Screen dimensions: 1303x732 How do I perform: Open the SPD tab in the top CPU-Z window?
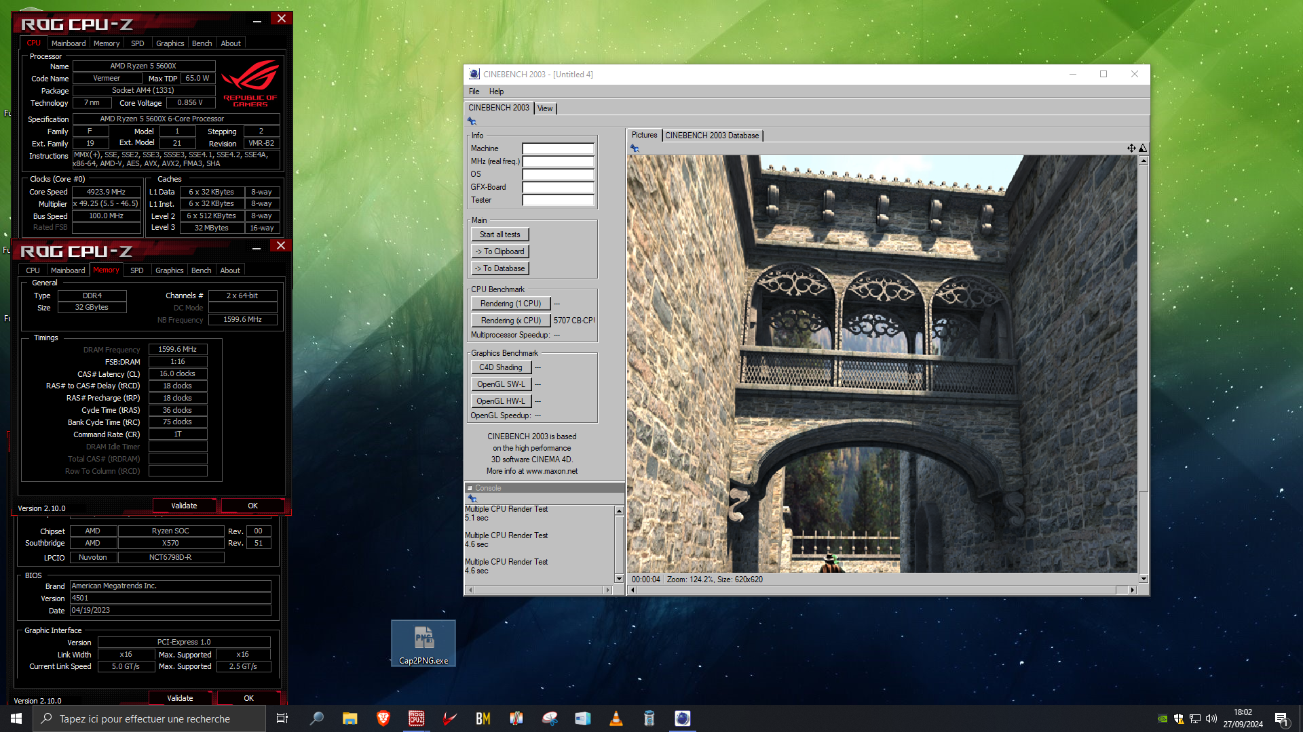tap(138, 43)
